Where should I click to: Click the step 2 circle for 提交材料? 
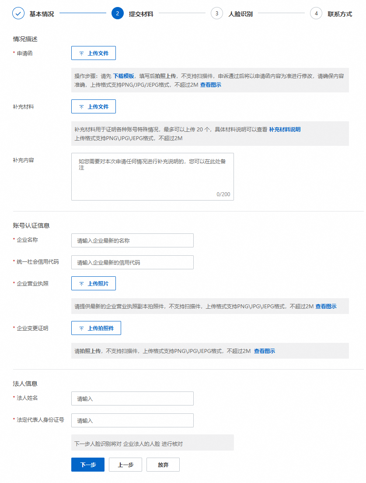coord(118,13)
